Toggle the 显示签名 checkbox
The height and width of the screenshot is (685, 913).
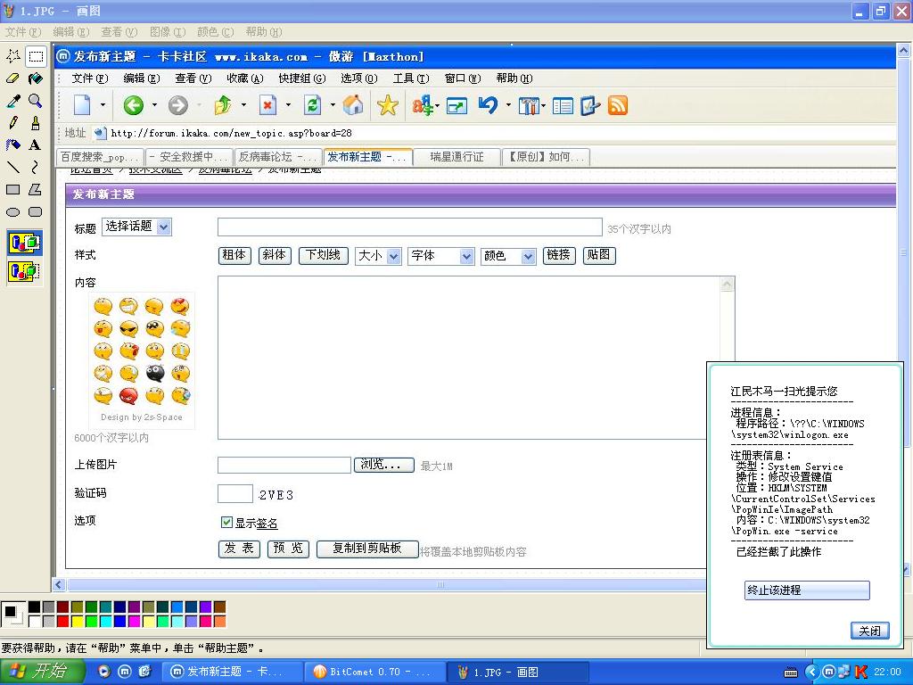tap(227, 522)
